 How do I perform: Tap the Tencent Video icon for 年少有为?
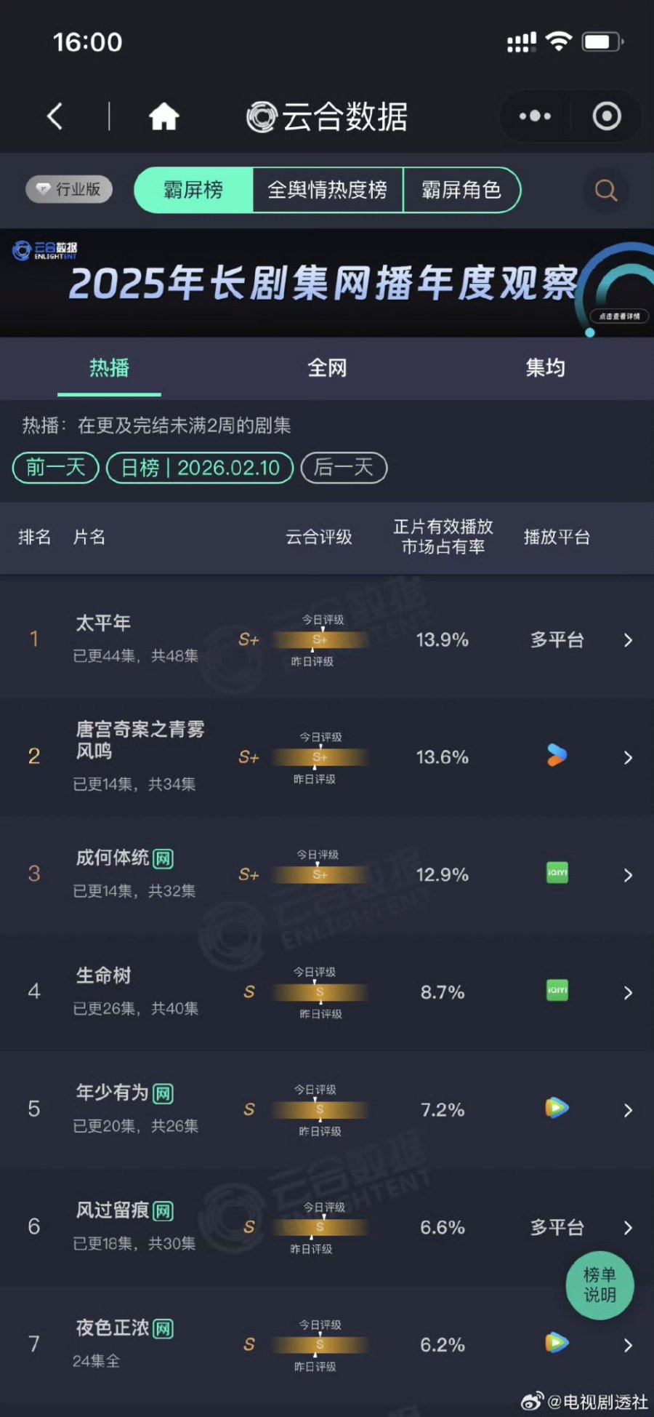click(x=557, y=1108)
